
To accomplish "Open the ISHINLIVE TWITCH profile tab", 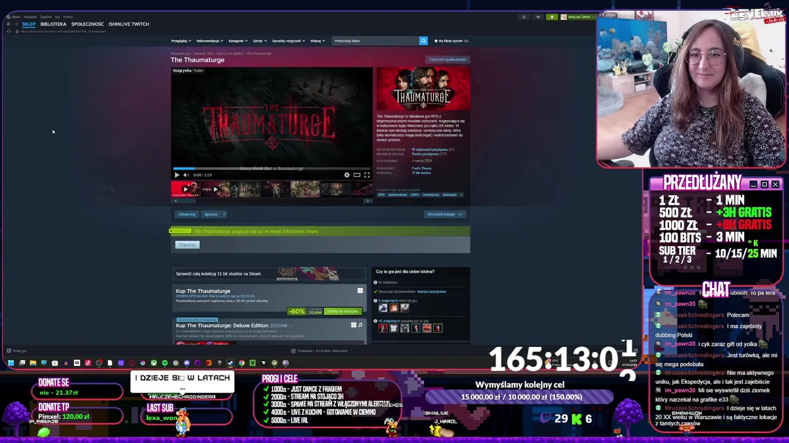I will (x=129, y=24).
